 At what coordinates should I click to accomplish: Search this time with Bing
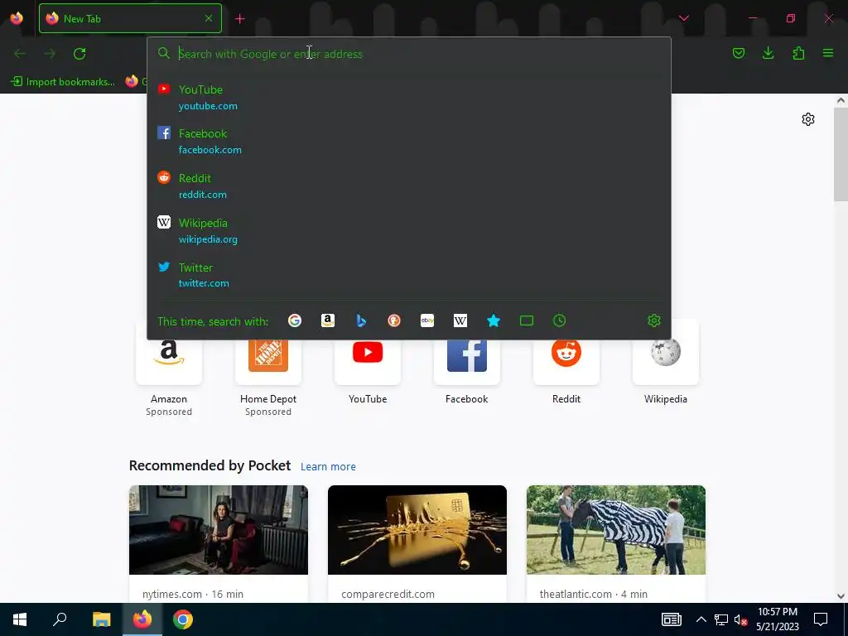click(361, 320)
